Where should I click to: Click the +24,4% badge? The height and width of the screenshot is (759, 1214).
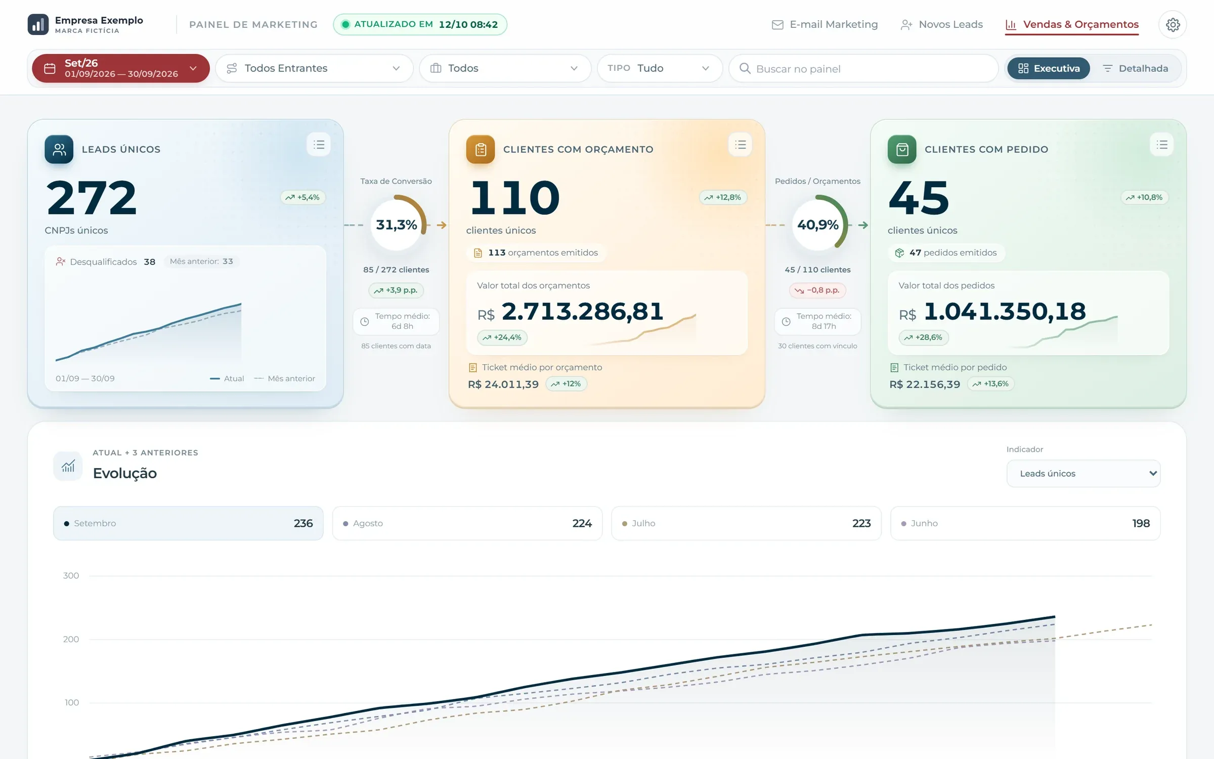pyautogui.click(x=502, y=338)
